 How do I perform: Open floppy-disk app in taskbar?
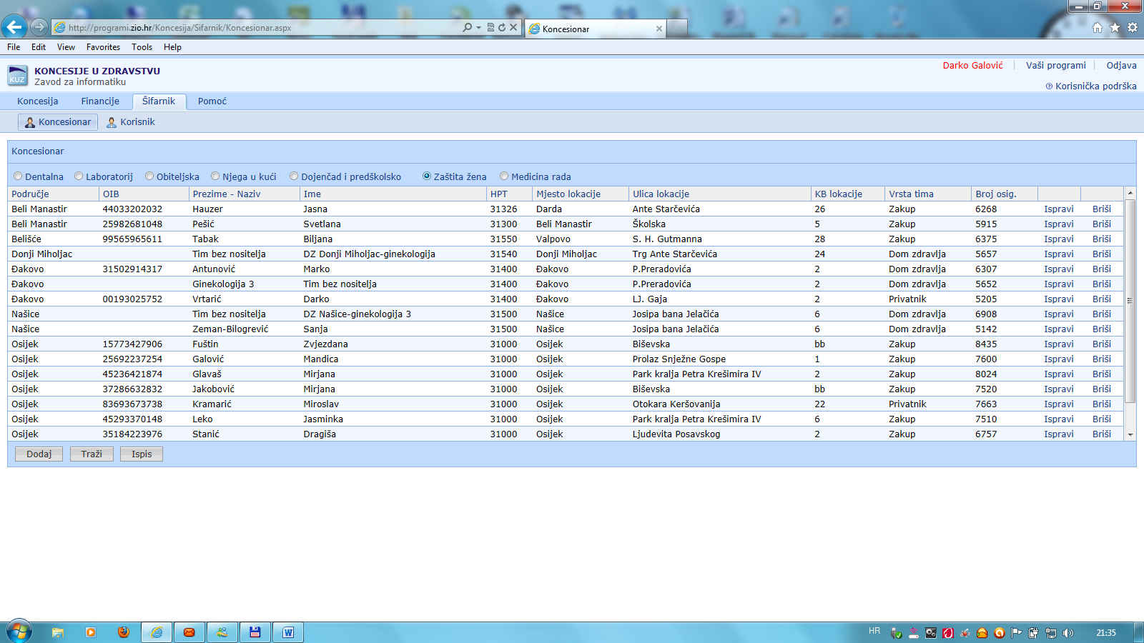point(255,632)
